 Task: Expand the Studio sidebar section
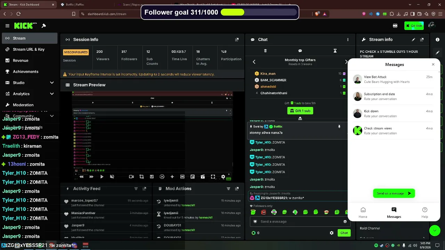pyautogui.click(x=52, y=83)
